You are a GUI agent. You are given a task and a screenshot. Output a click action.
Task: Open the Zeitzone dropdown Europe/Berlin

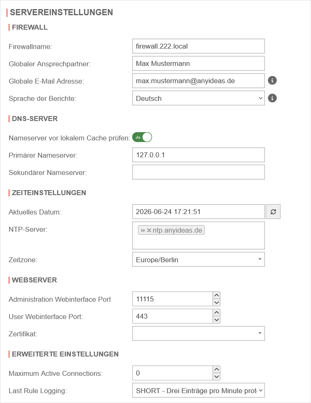[198, 259]
